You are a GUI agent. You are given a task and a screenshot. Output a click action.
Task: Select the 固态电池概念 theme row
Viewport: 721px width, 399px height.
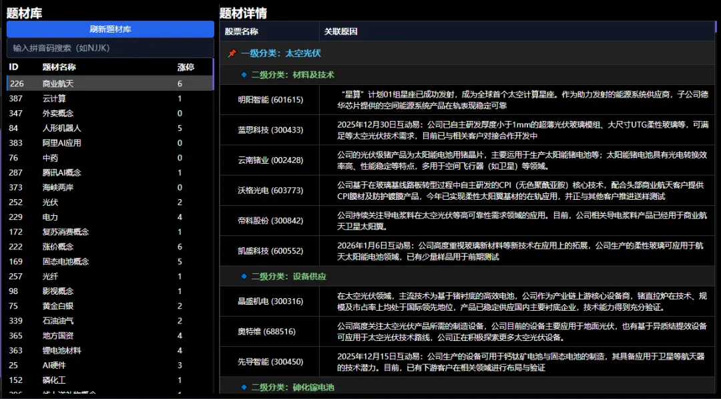(x=110, y=261)
